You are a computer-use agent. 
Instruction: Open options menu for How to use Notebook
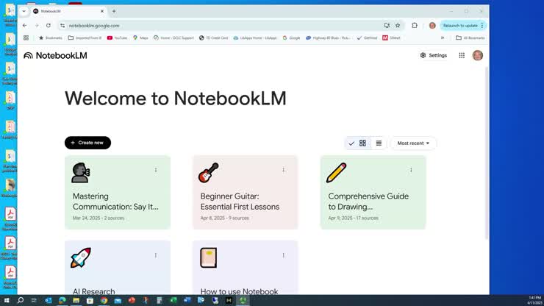[284, 255]
